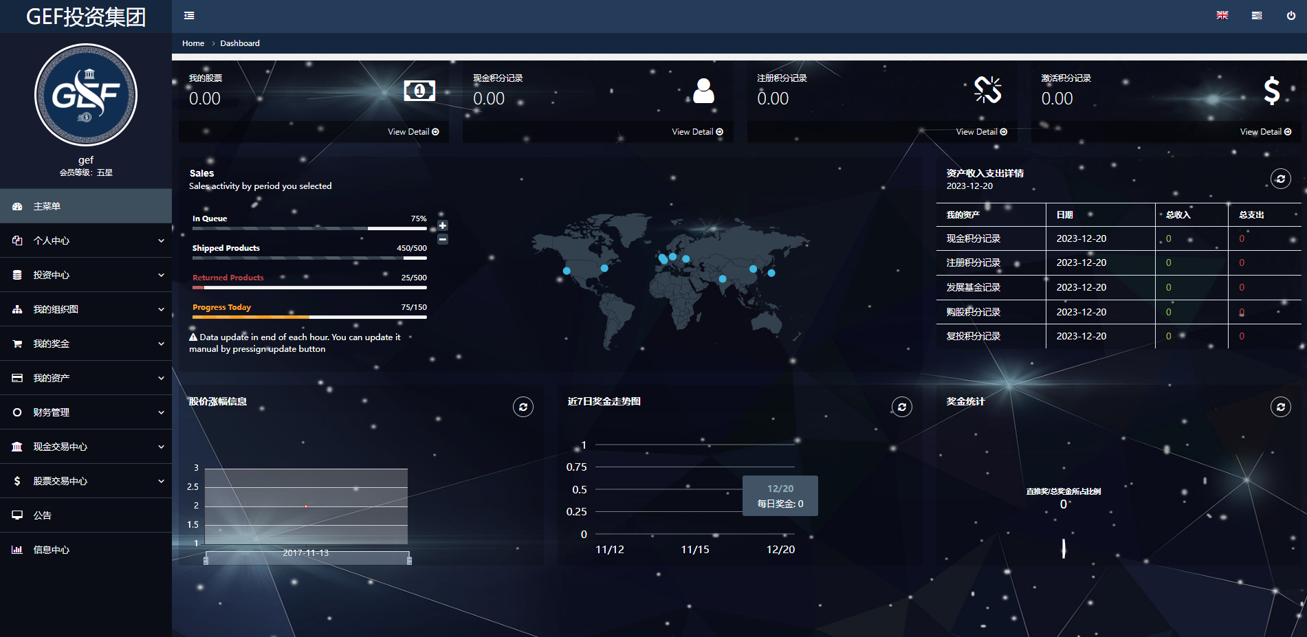Open View Detail for 激活积分记录
Viewport: 1307px width, 637px height.
pos(1265,132)
